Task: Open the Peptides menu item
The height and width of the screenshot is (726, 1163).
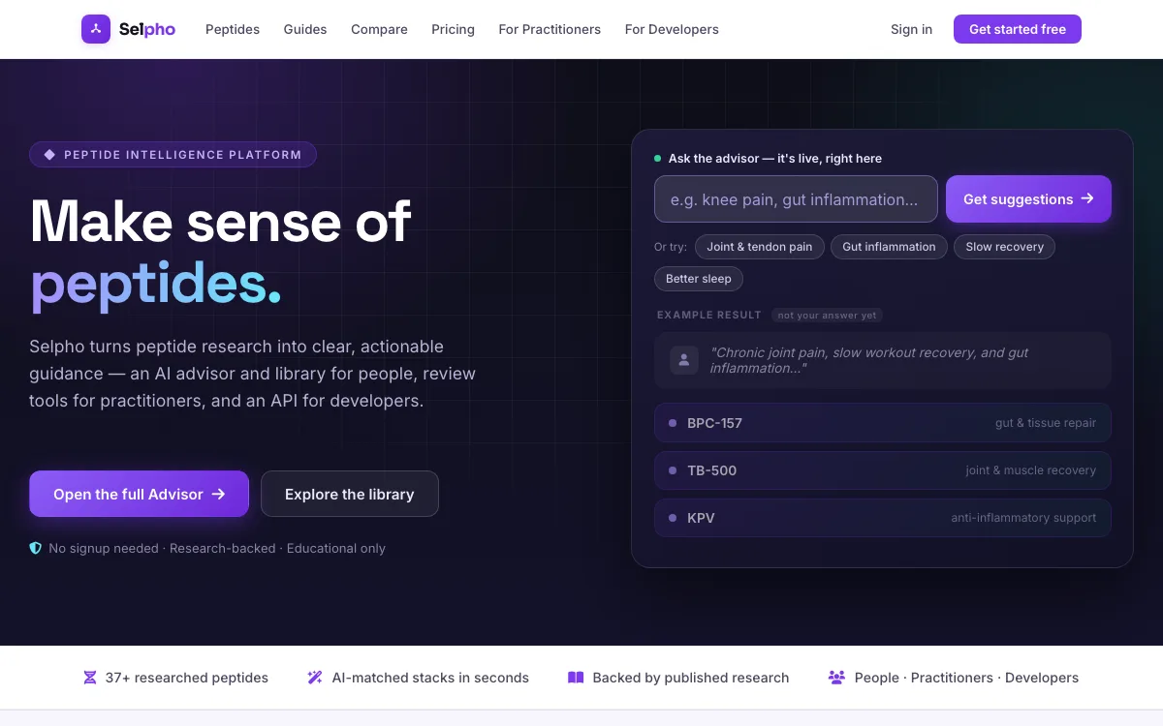Action: pyautogui.click(x=233, y=29)
